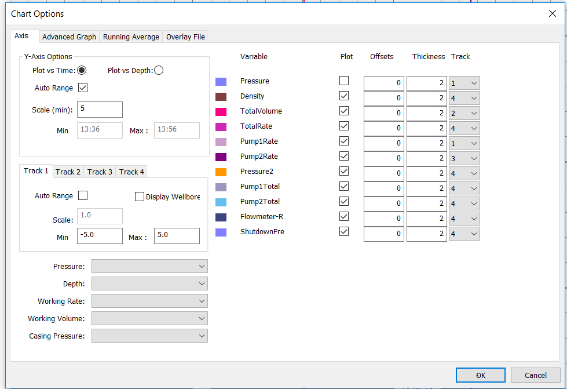567x389 pixels.
Task: Click the OK button
Action: click(480, 375)
